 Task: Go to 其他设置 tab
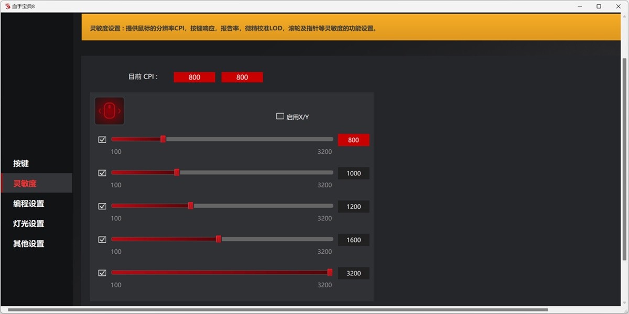coord(29,243)
